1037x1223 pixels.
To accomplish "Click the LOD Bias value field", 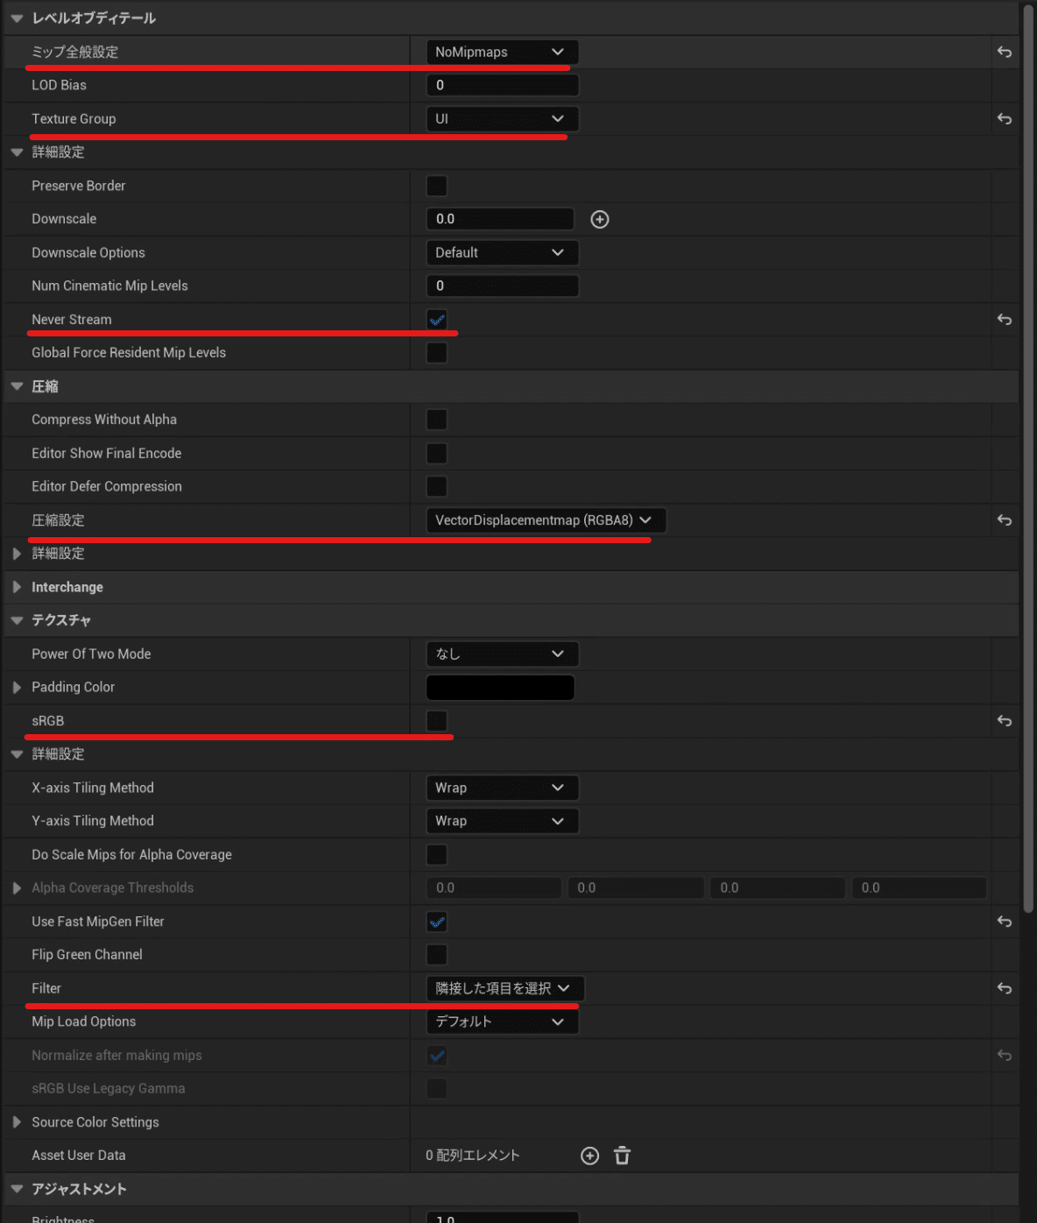I will coord(502,85).
